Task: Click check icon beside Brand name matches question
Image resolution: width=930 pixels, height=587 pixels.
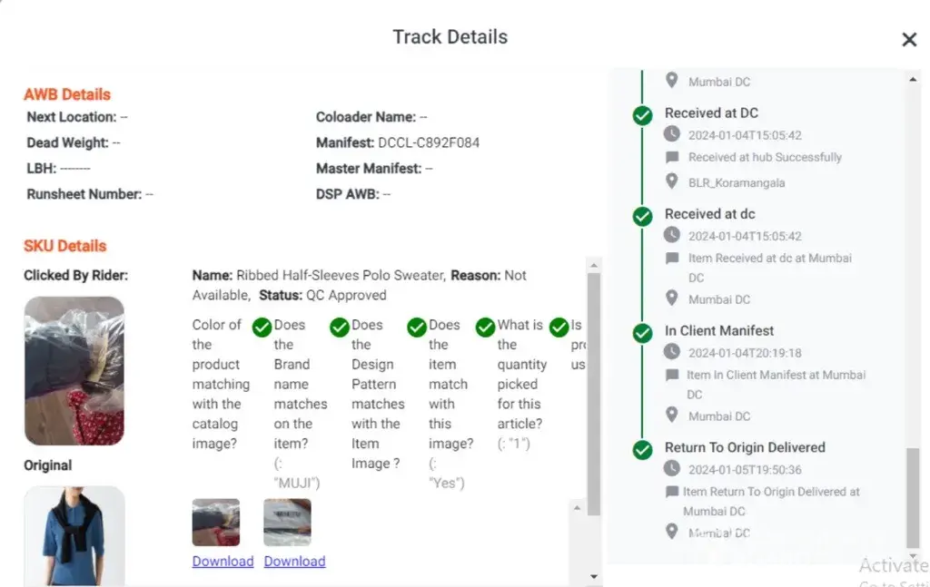Action: (340, 327)
